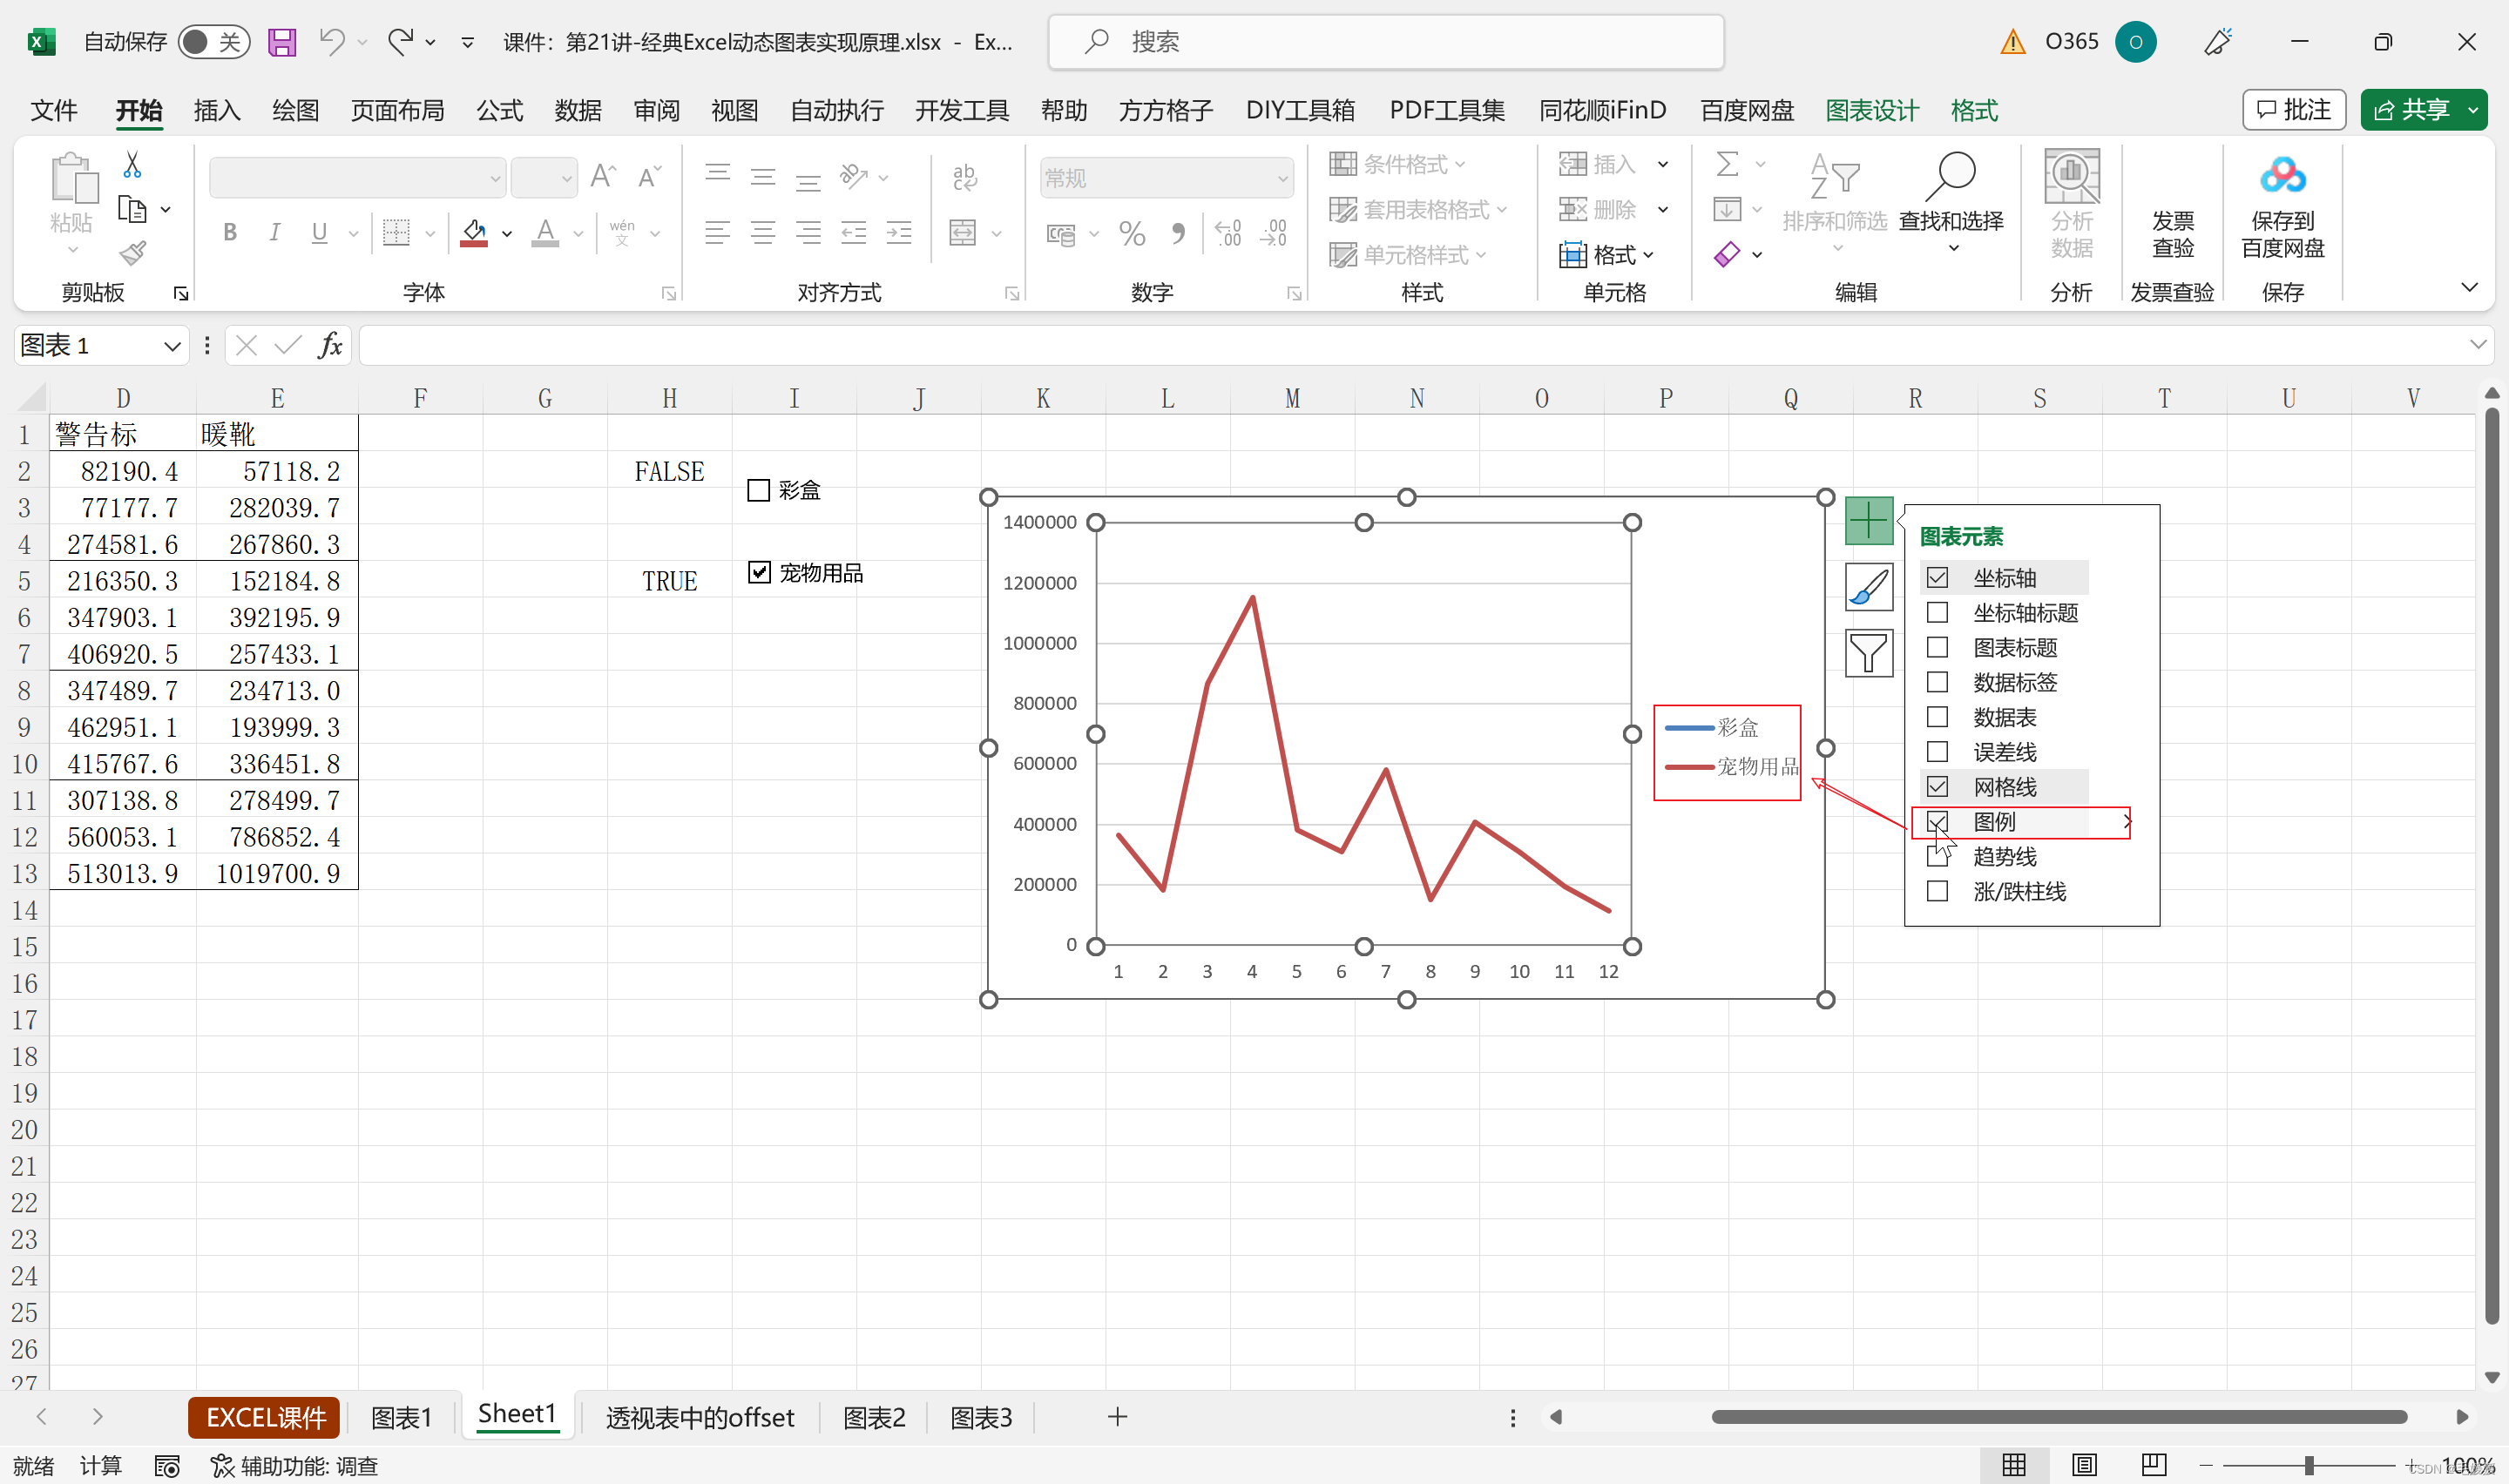Open Chart Filters funnel button
Viewport: 2509px width, 1484px height.
tap(1869, 653)
